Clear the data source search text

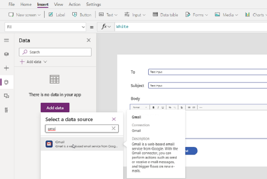pyautogui.click(x=113, y=128)
